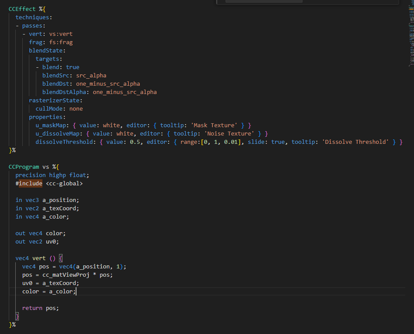Click the 'Noise Texture' tooltip string

pyautogui.click(x=229, y=134)
